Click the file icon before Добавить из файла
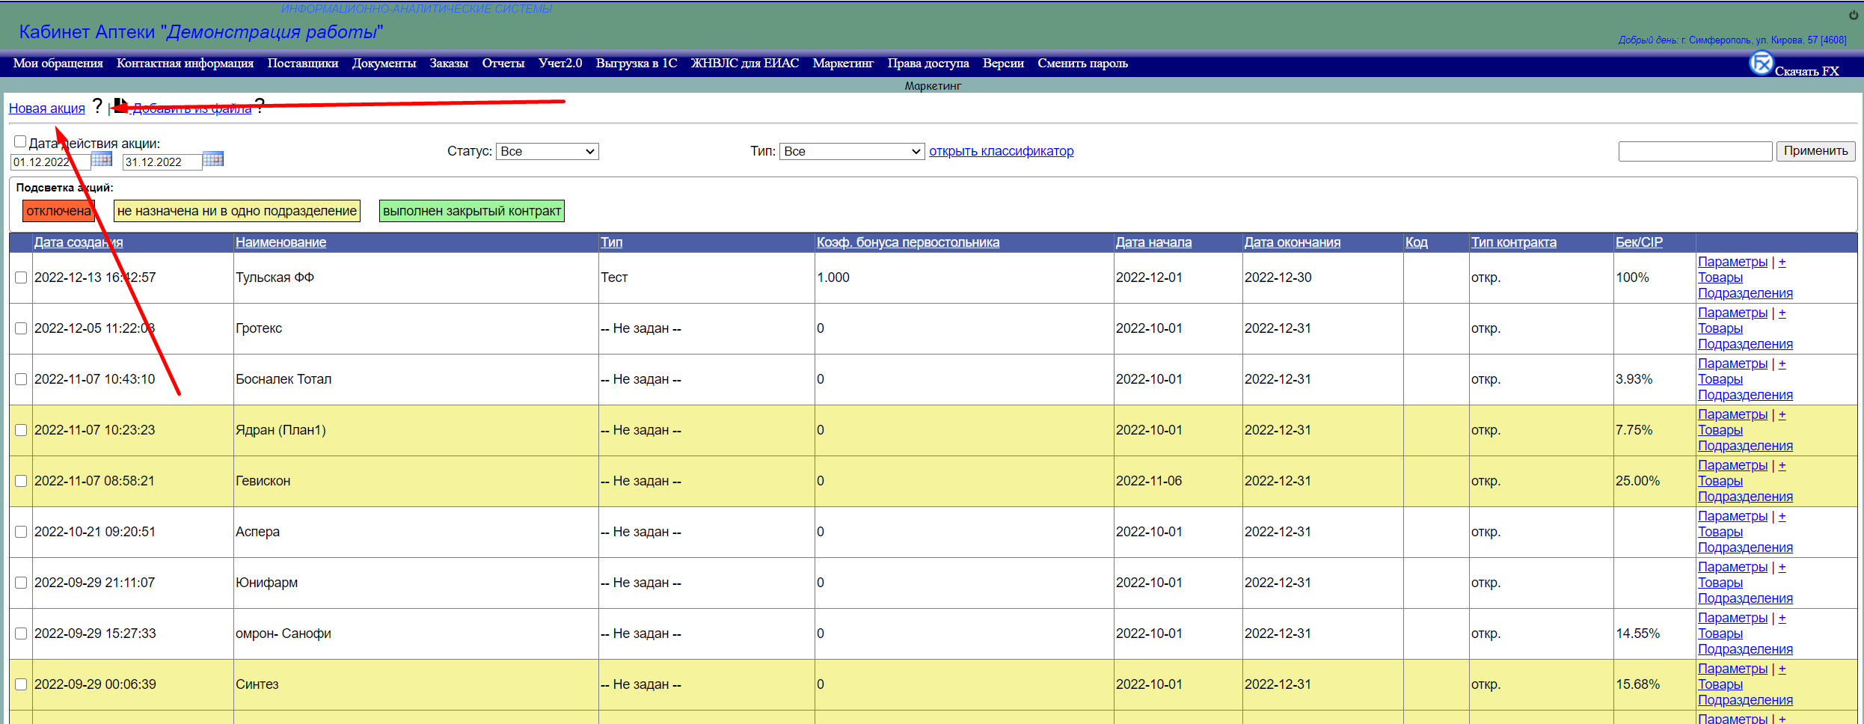The height and width of the screenshot is (724, 1864). point(120,107)
